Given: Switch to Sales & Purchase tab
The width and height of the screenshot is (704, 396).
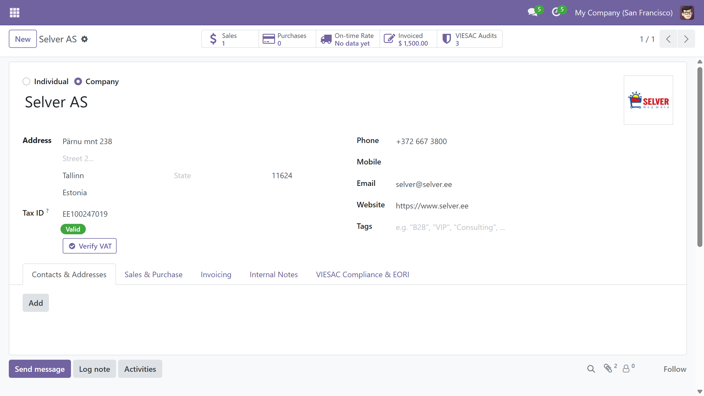Looking at the screenshot, I should pos(153,274).
